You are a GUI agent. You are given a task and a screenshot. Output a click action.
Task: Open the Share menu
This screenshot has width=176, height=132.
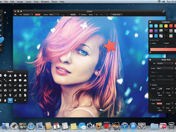click(x=54, y=2)
